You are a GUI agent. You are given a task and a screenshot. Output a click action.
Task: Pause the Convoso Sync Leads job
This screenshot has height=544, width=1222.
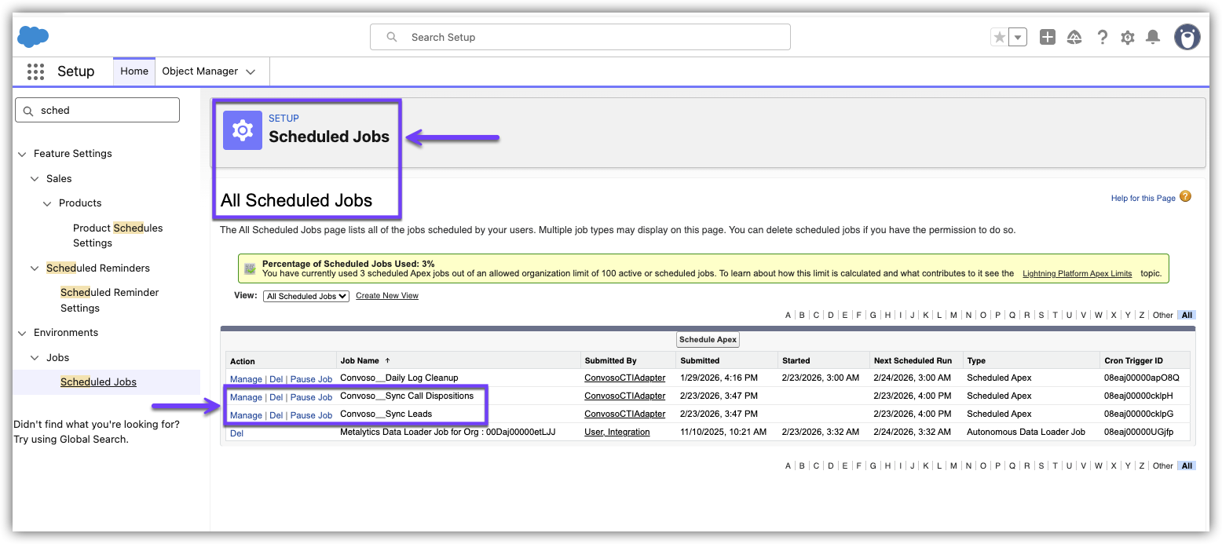coord(311,415)
